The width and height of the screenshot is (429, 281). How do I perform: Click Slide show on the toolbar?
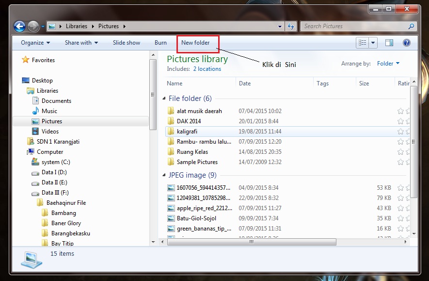(126, 43)
